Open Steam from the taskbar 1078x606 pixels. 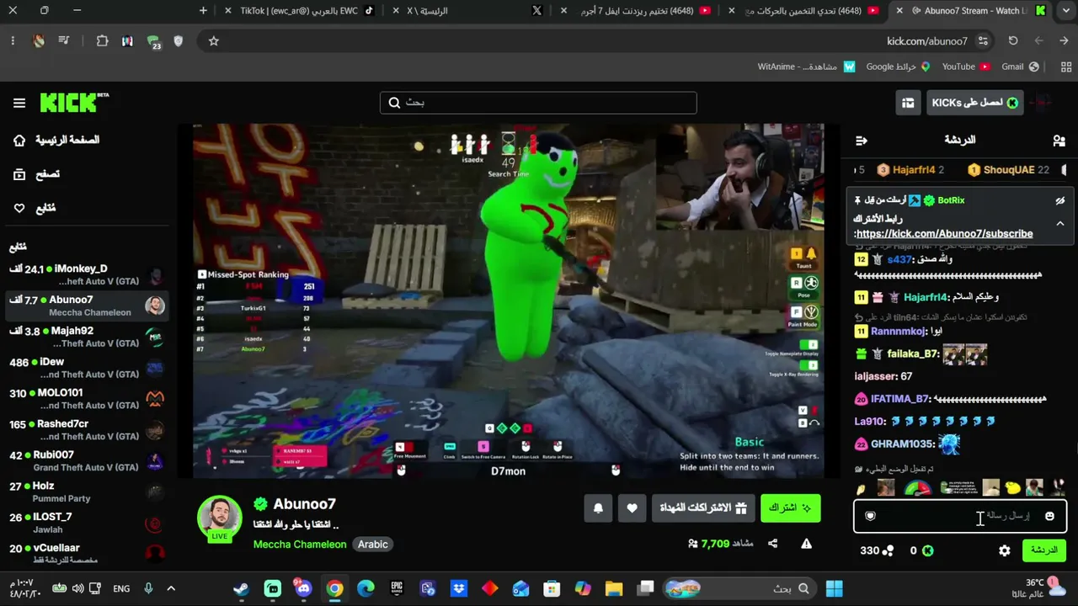pos(242,588)
